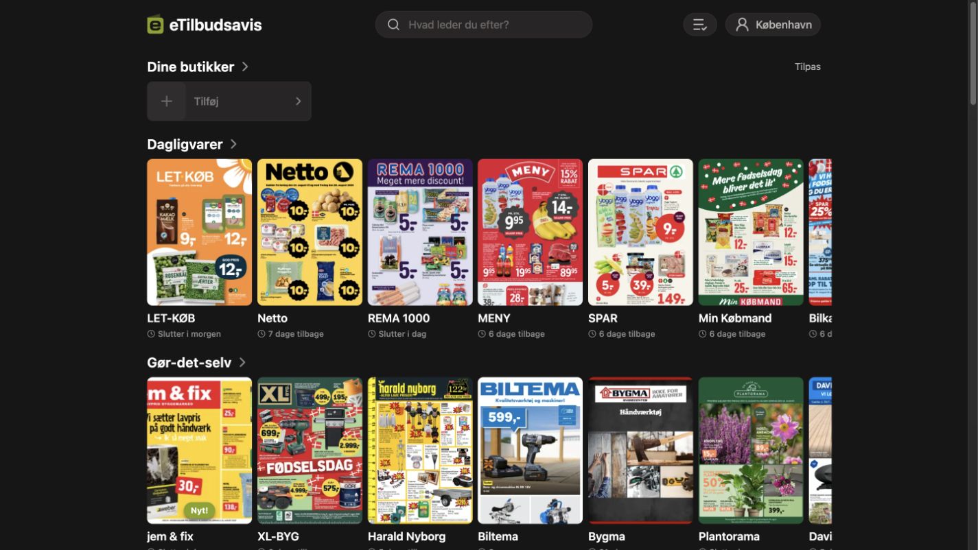Click the eTilbudsavis green logo icon
978x550 pixels.
coord(155,25)
